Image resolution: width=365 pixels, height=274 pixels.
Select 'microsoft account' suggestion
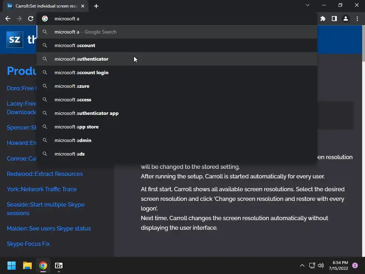point(177,45)
